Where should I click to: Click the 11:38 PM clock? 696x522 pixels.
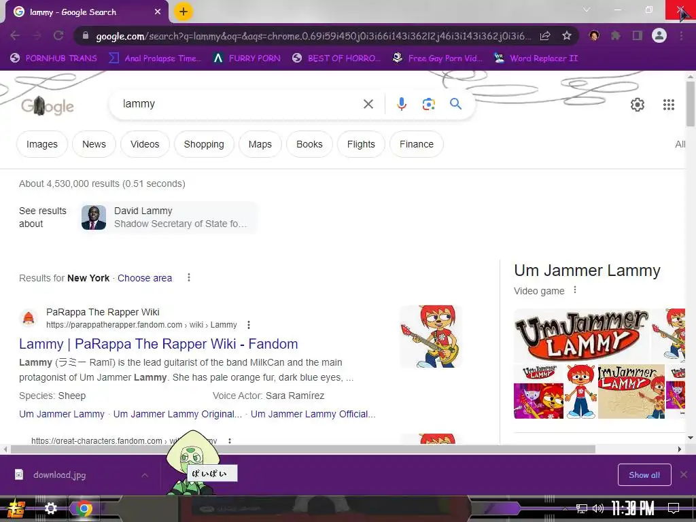633,508
